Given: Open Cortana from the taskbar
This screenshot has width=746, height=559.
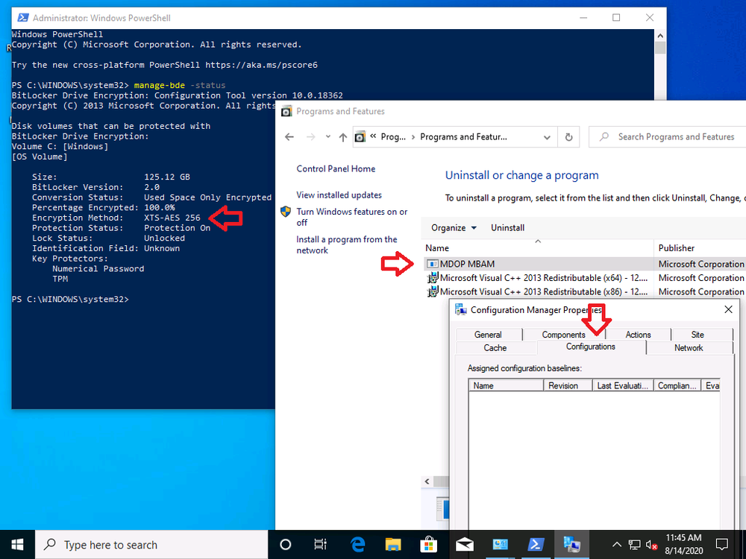Looking at the screenshot, I should tap(285, 545).
